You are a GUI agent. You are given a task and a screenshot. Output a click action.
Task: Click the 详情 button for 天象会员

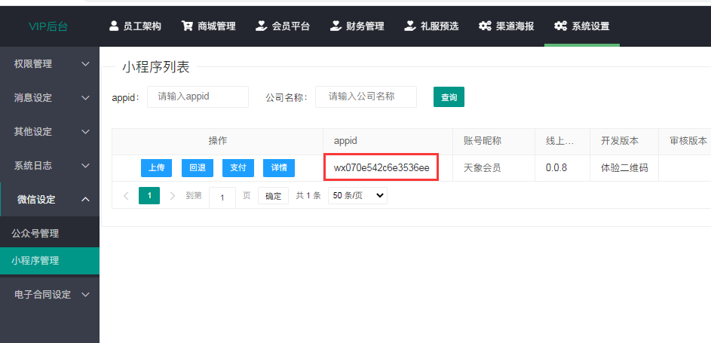tap(279, 168)
